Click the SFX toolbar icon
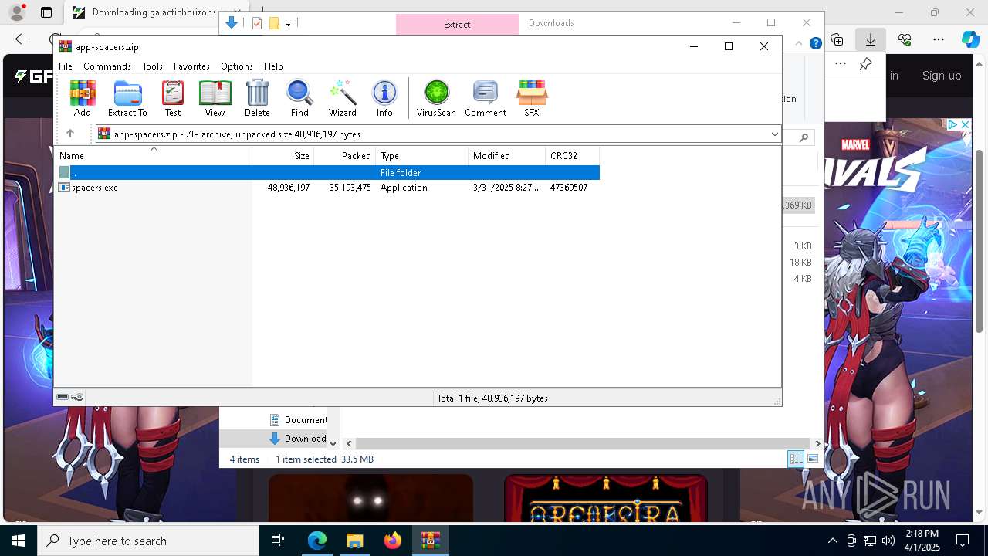 coord(532,98)
